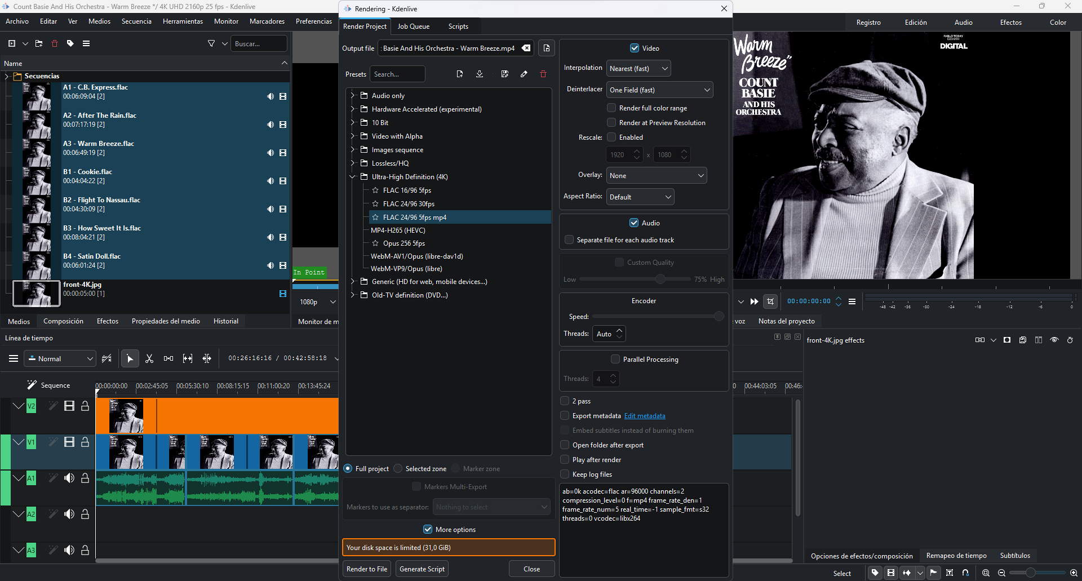Click the delete preset trash icon
The height and width of the screenshot is (581, 1082).
[x=543, y=74]
